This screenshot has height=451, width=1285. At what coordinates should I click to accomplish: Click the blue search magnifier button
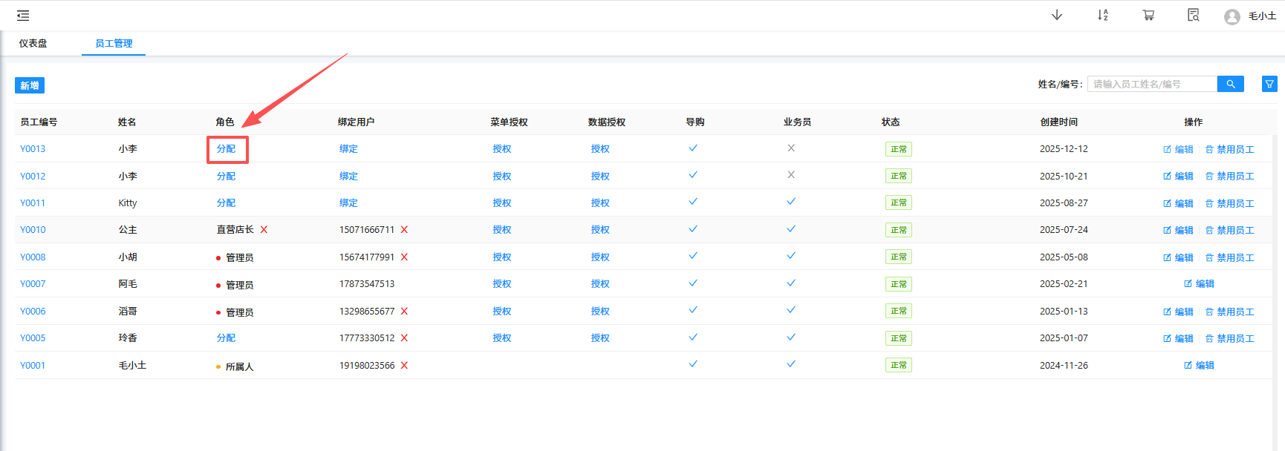(x=1231, y=85)
